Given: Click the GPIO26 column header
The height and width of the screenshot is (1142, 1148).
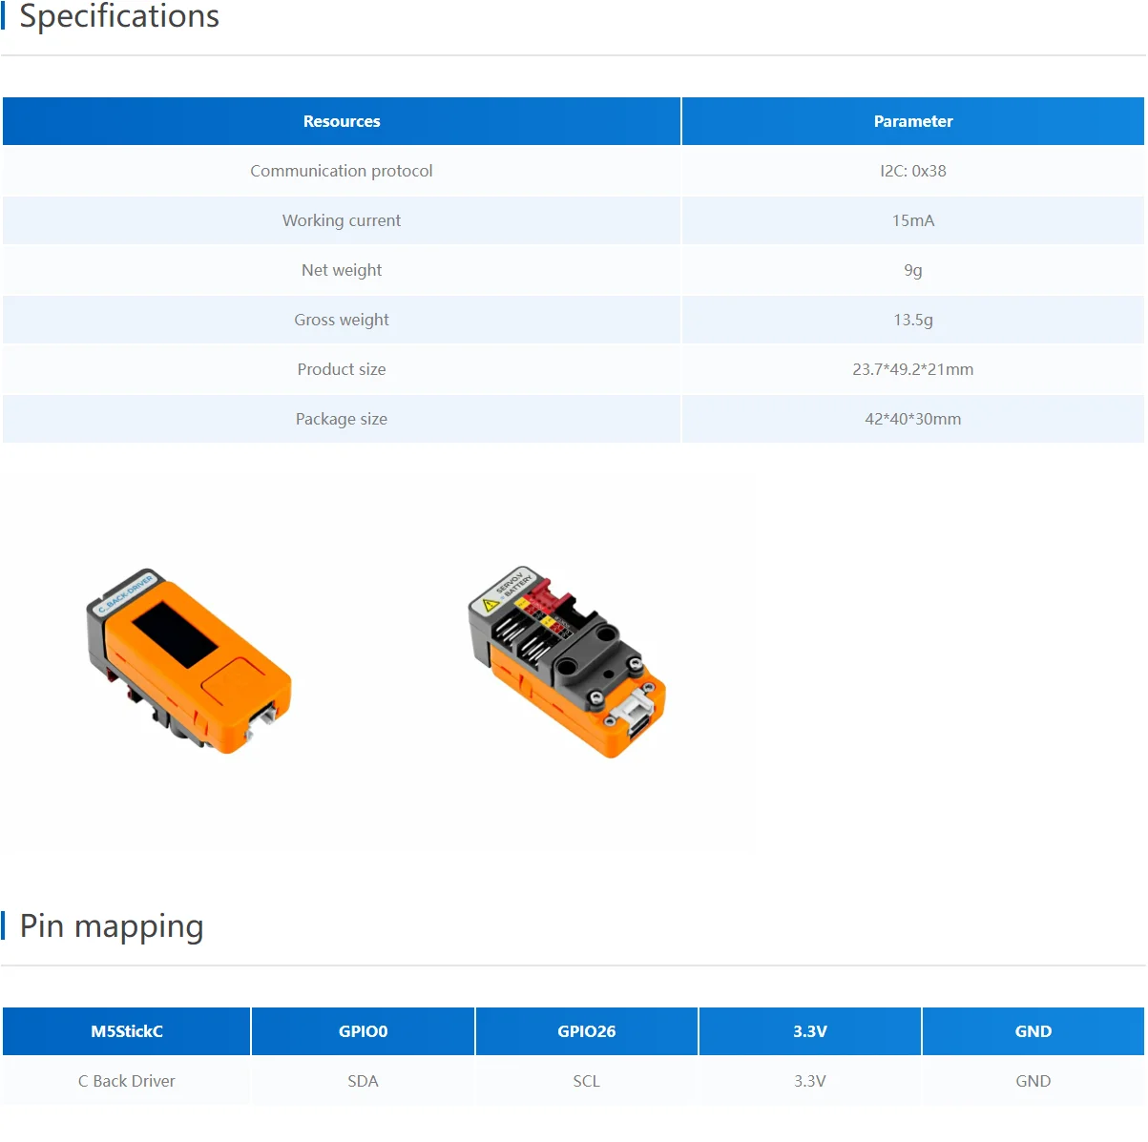Looking at the screenshot, I should [x=586, y=1031].
